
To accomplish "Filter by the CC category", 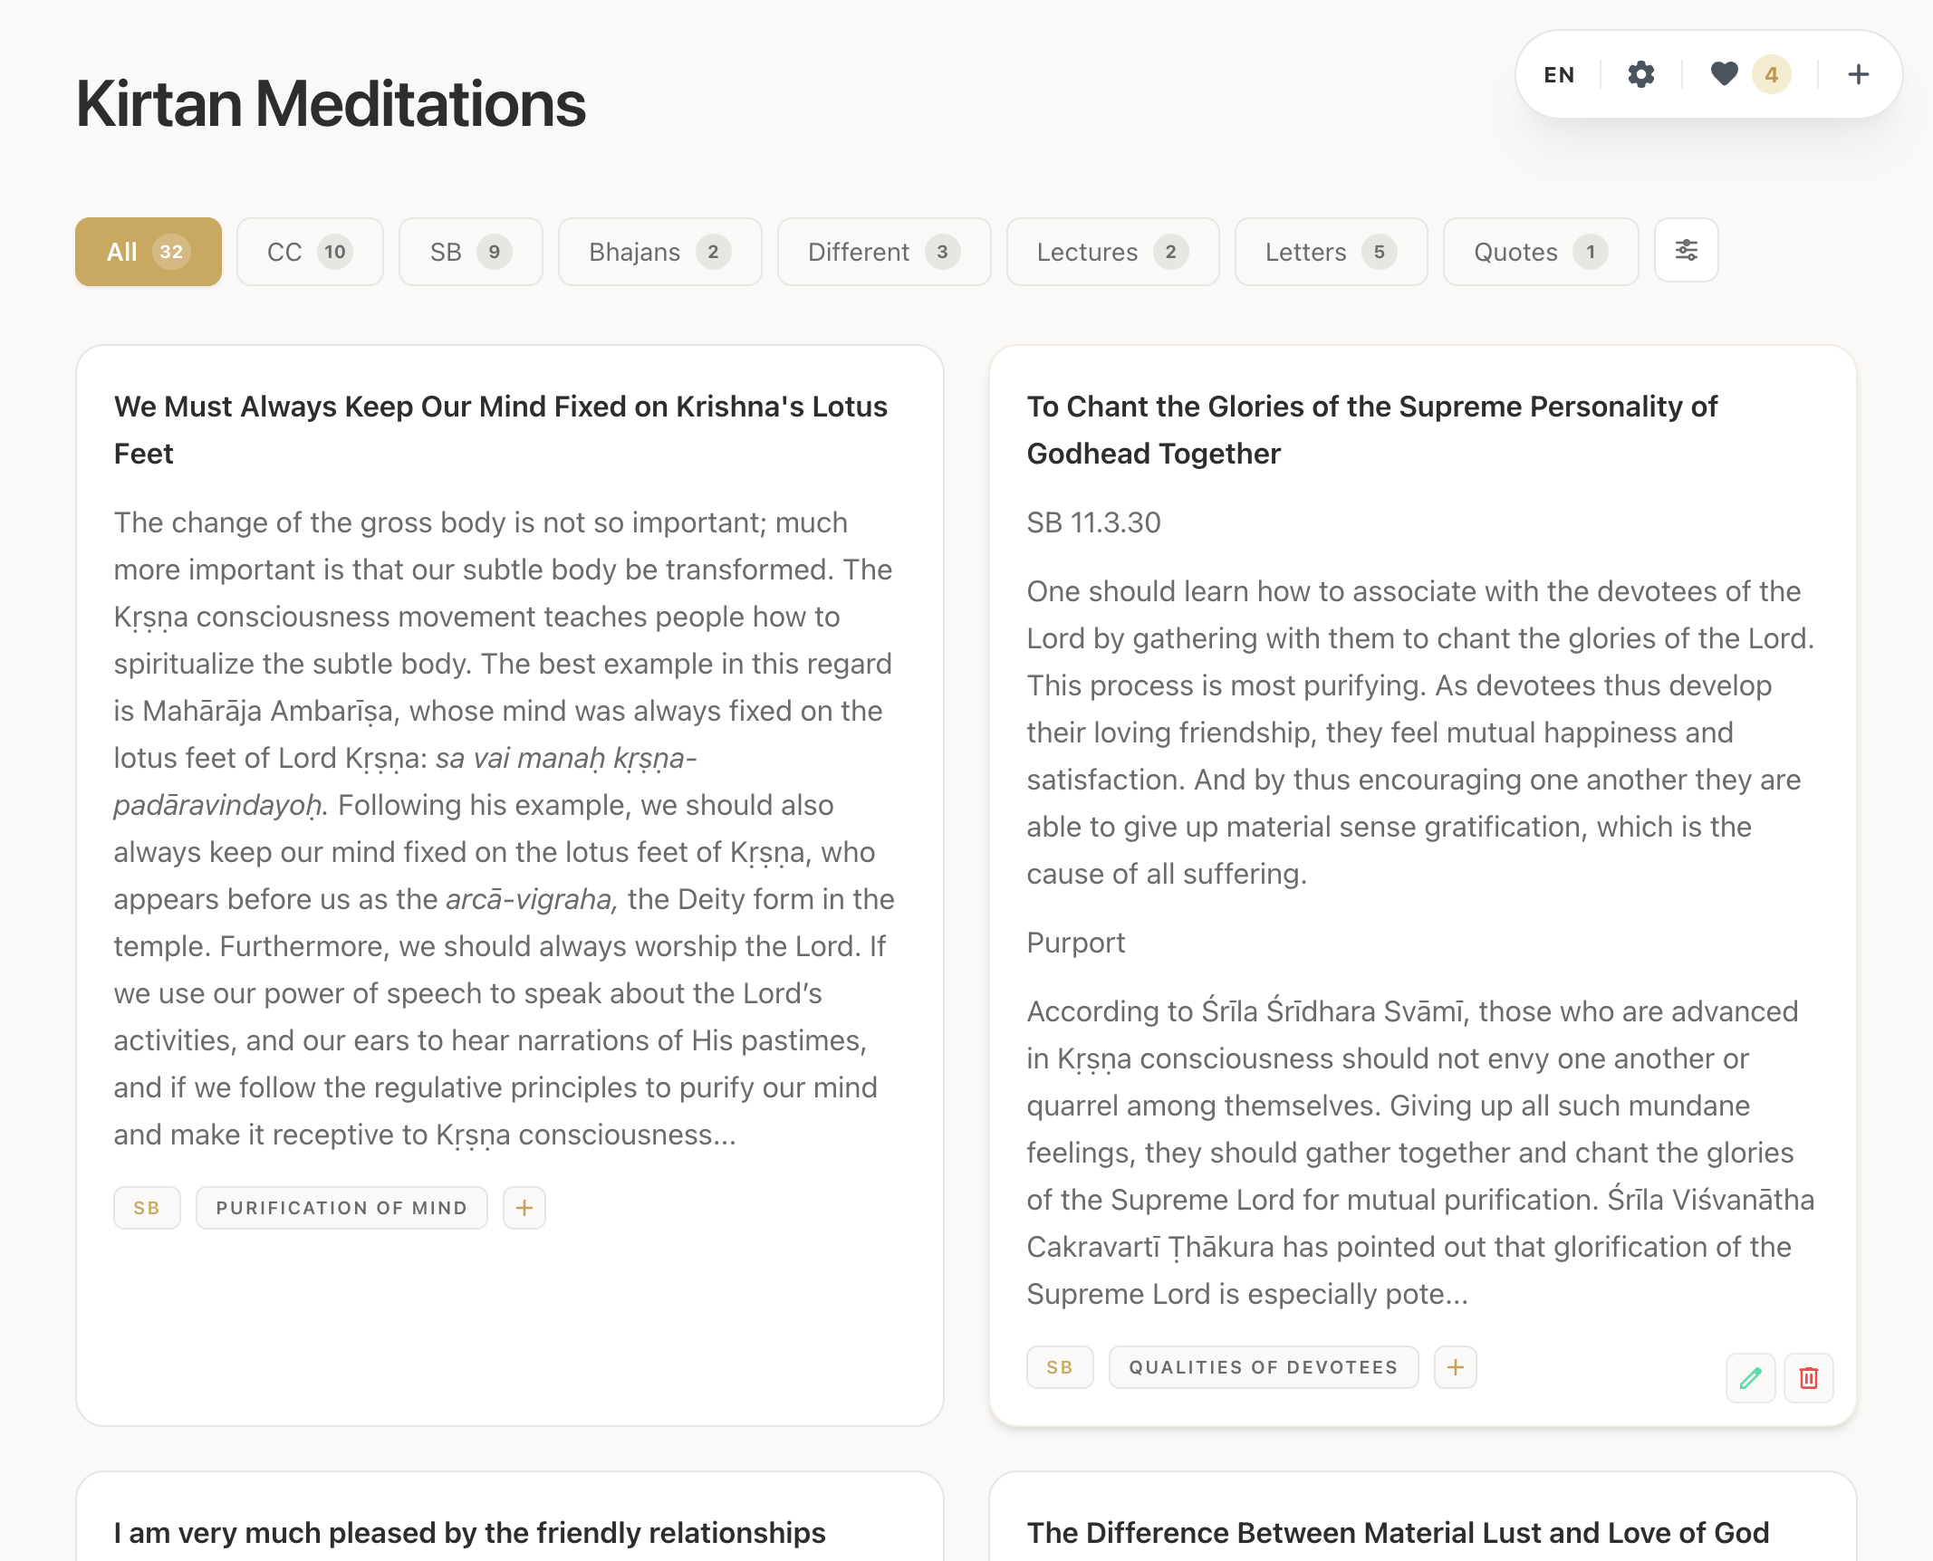I will click(x=309, y=252).
